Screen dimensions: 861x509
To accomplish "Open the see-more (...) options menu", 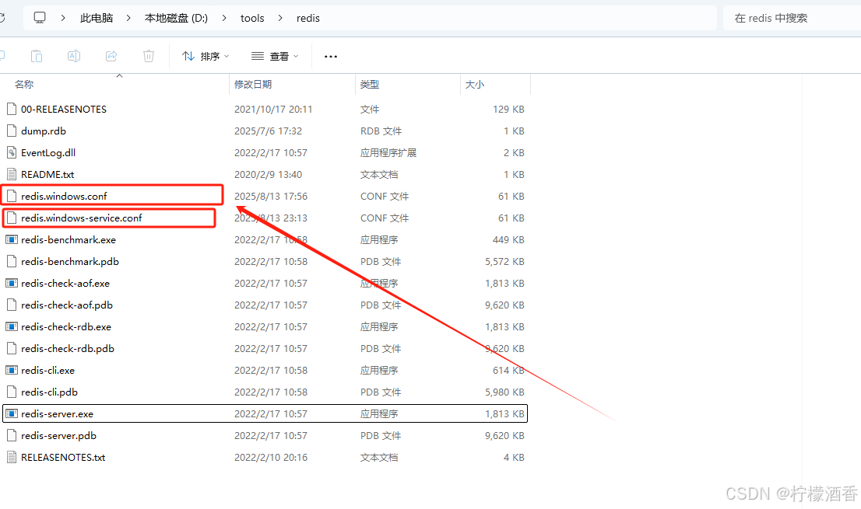I will point(330,55).
